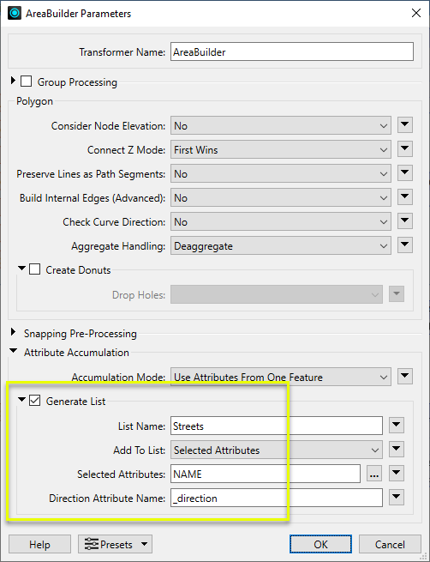This screenshot has height=562, width=430.
Task: Click into the Transformer Name field
Action: pos(292,51)
